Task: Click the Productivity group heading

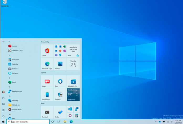Action: coord(45,42)
